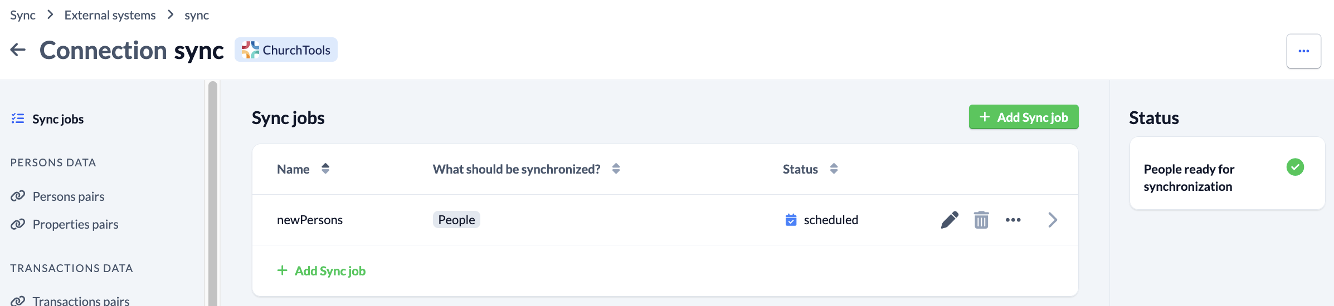The image size is (1334, 306).
Task: Click the scheduled calendar icon
Action: [791, 220]
